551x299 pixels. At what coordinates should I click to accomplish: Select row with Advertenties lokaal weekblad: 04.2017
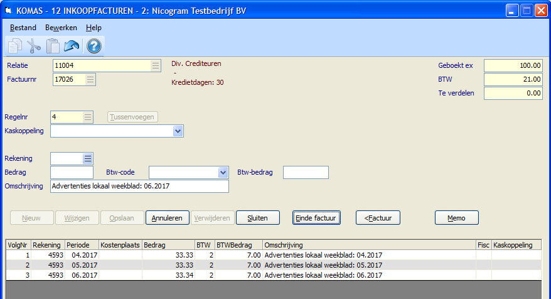(274, 255)
